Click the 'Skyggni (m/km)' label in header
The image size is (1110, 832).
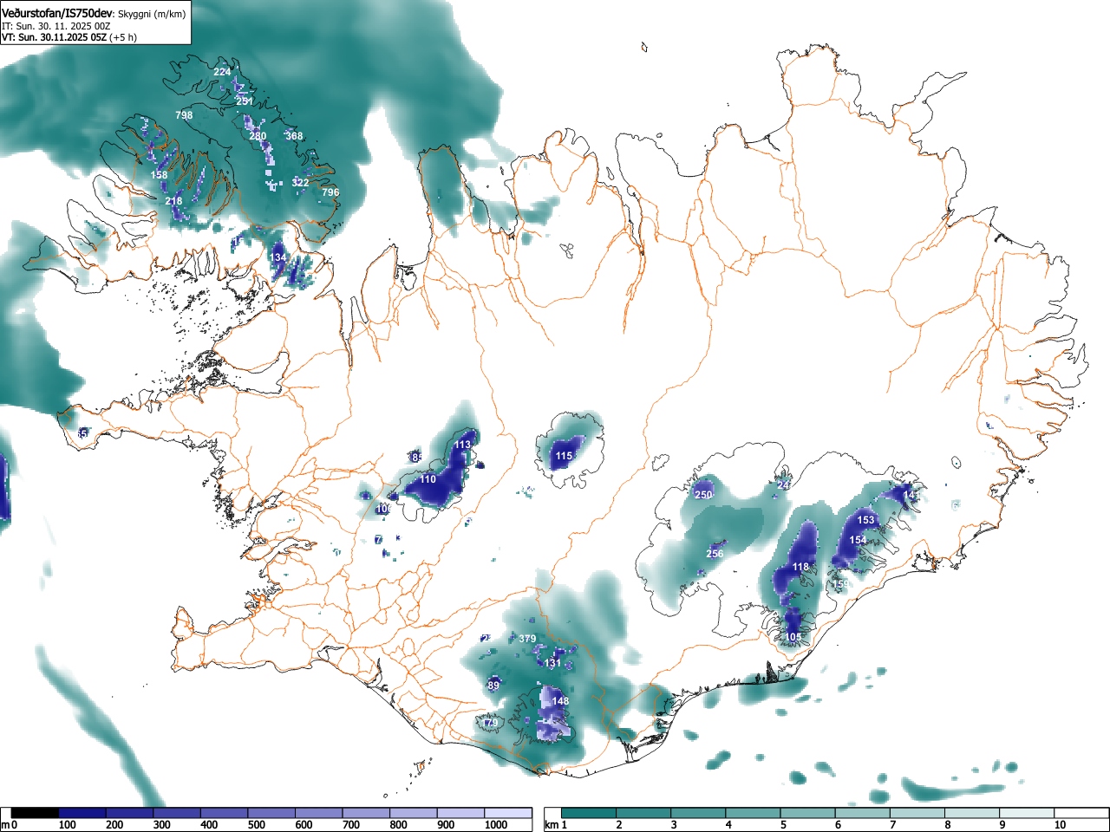(x=152, y=15)
